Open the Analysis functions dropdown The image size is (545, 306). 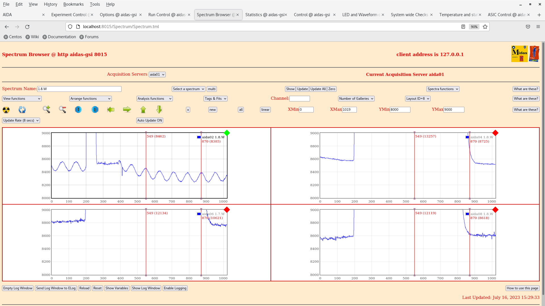pyautogui.click(x=154, y=99)
